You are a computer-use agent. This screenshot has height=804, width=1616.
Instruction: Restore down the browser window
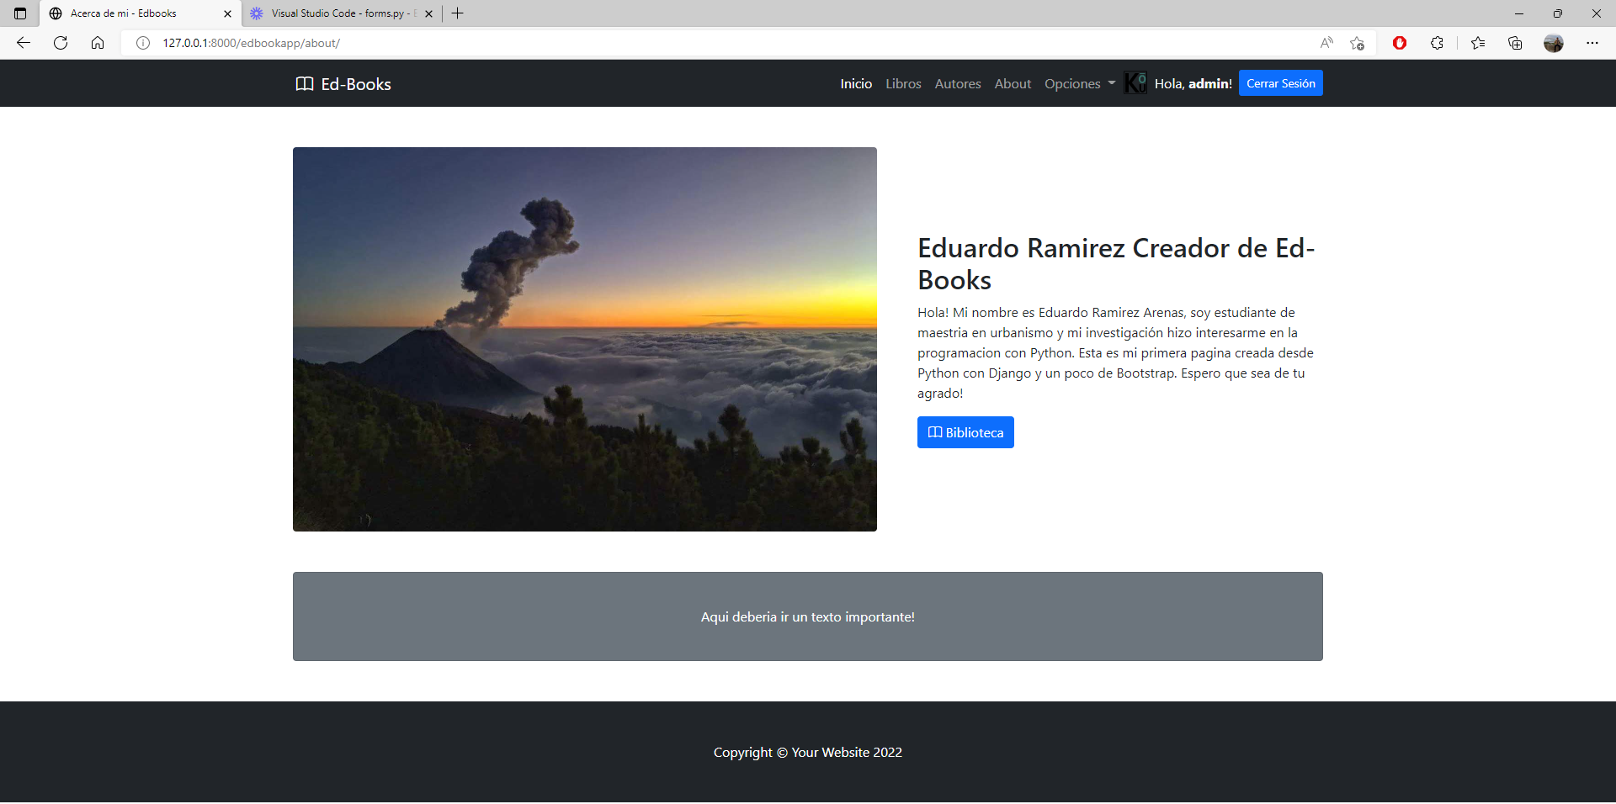click(1558, 13)
